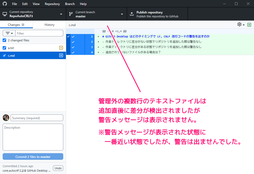Screen dimensions: 254x174
Task: Switch to the History tab
Action: [x=49, y=25]
